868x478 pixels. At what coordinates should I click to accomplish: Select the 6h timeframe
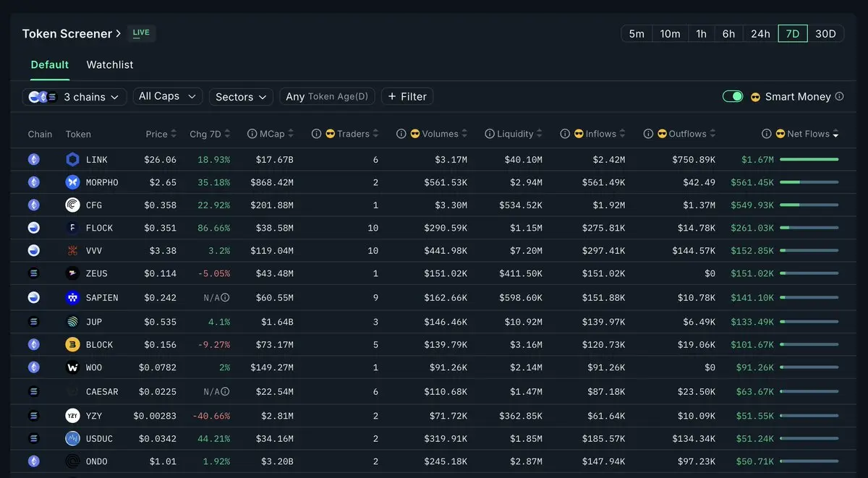pyautogui.click(x=728, y=34)
